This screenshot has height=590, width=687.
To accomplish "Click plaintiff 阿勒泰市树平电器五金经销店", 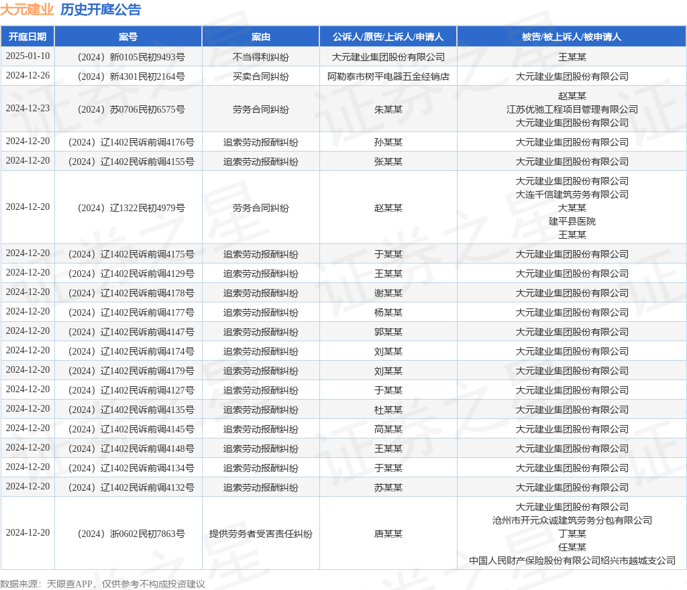I will tap(388, 76).
